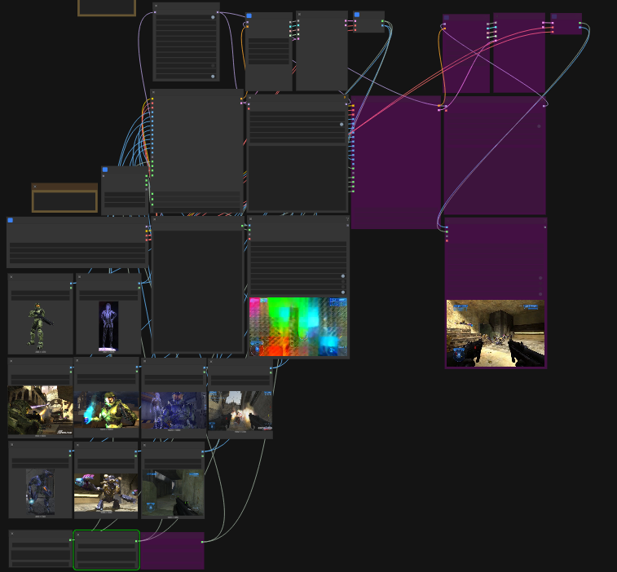Click the dark text area in the tall middle node
617x572 pixels.
click(x=197, y=291)
